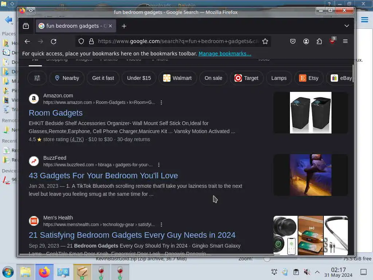Viewport: 373px width, 280px height.
Task: Click the Manage bookmarks link
Action: [x=225, y=54]
